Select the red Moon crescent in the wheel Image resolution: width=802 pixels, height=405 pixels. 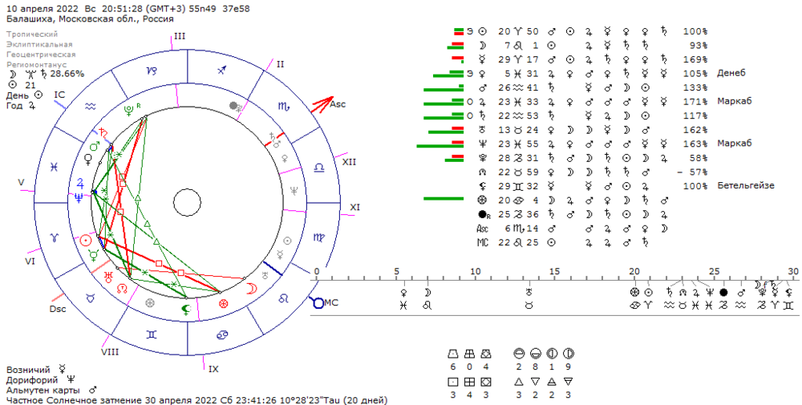coord(252,289)
